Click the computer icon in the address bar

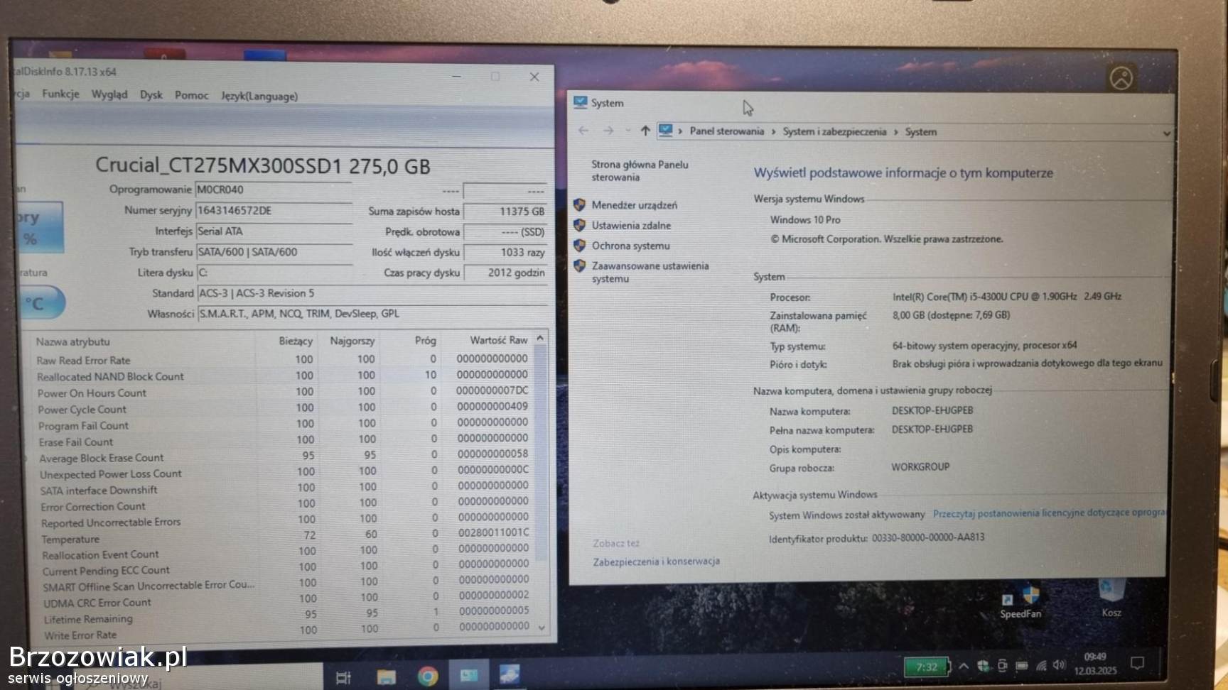click(x=665, y=131)
